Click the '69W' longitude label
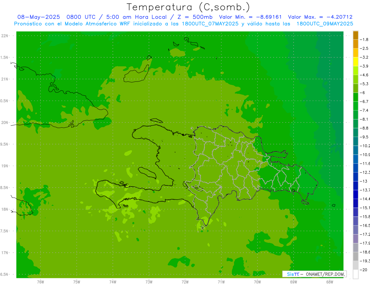Viewport: 370px width, 286px height. tap(293, 282)
